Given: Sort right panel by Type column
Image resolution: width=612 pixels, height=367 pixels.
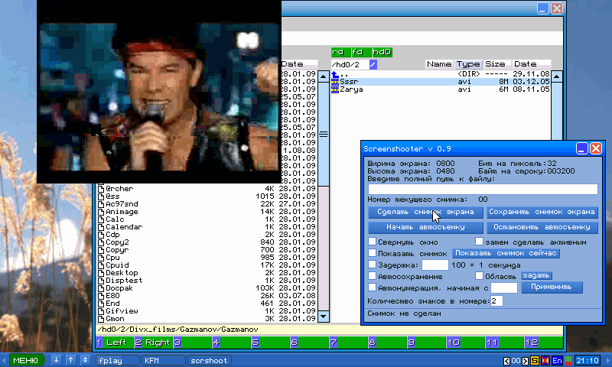Looking at the screenshot, I should (x=468, y=64).
